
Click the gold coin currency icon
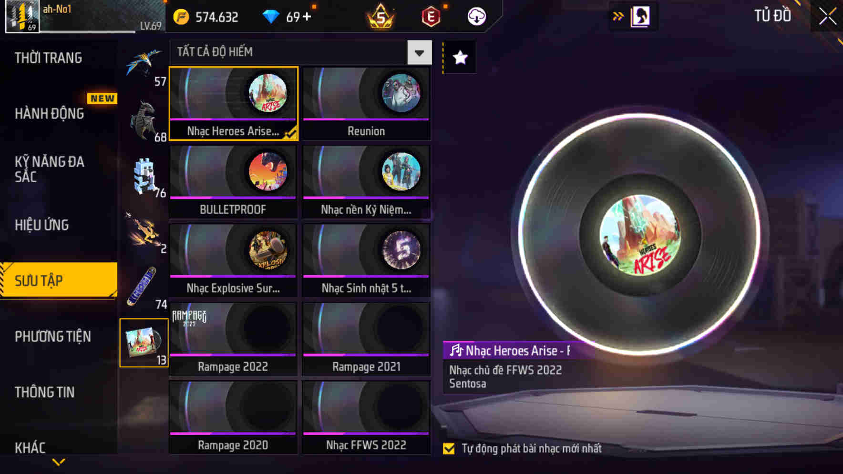(181, 17)
